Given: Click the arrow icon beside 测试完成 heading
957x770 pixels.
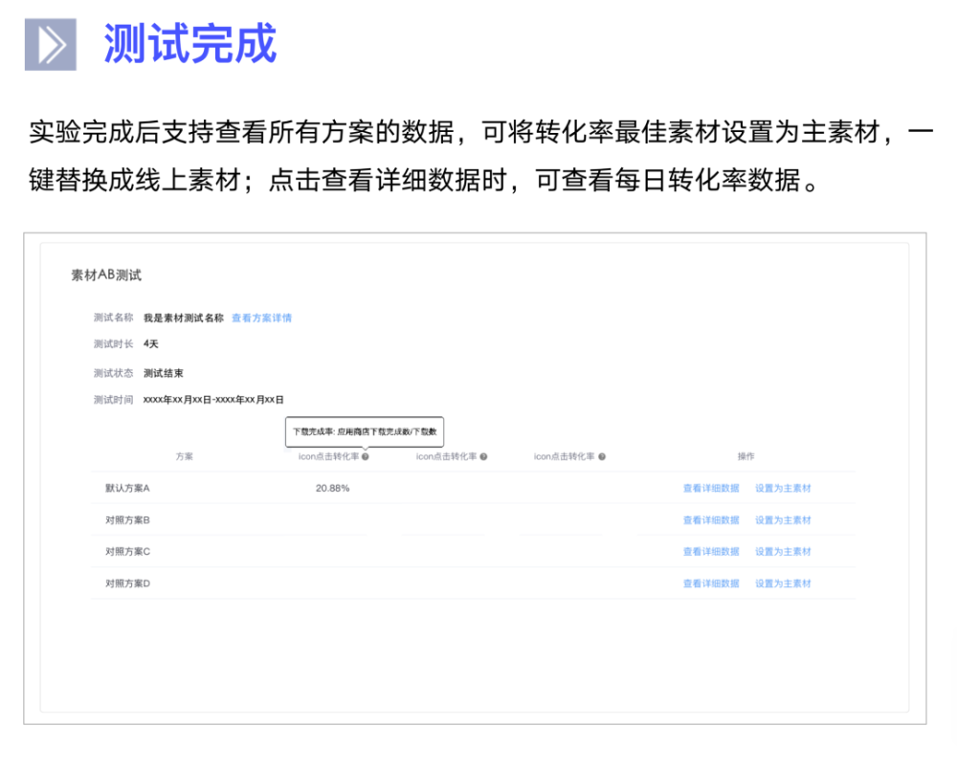Looking at the screenshot, I should tap(51, 45).
